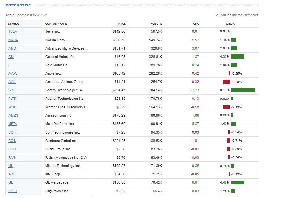Click the COMPANY NAME column header
The width and height of the screenshot is (286, 198).
[56, 24]
